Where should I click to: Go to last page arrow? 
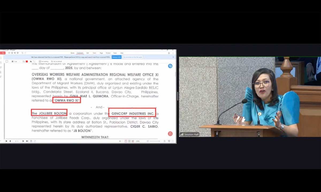point(27,141)
